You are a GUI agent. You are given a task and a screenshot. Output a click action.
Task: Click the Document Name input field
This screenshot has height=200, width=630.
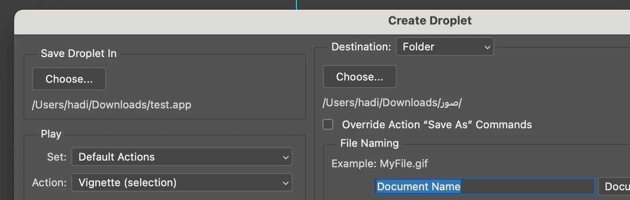pos(484,187)
